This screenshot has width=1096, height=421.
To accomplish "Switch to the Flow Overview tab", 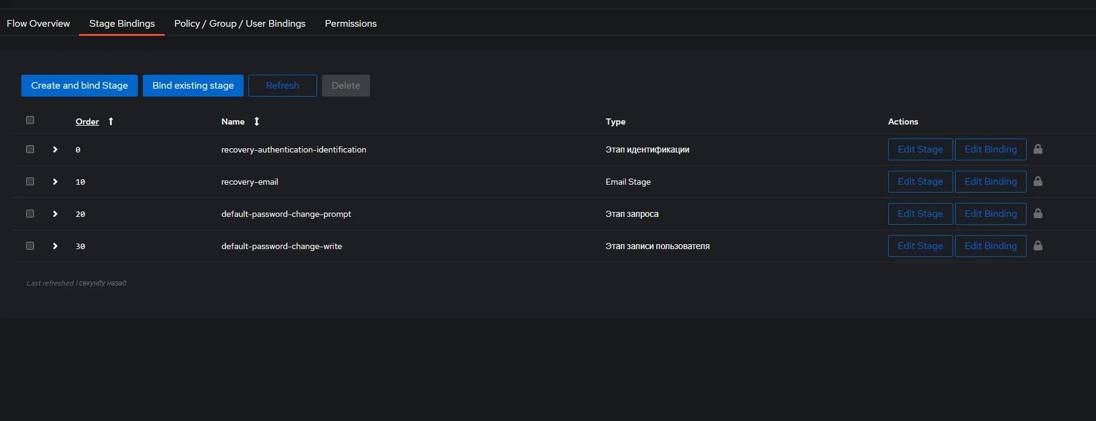I will (38, 24).
